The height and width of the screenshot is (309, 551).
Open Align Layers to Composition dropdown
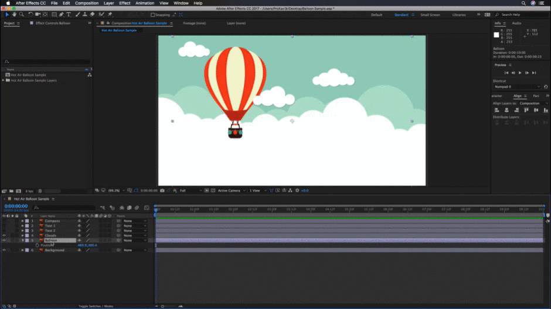point(533,104)
